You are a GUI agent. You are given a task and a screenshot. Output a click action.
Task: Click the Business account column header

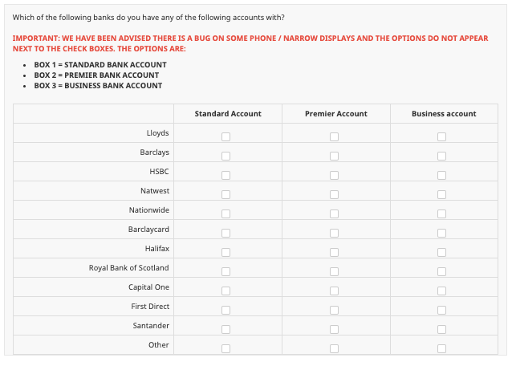[x=444, y=114]
